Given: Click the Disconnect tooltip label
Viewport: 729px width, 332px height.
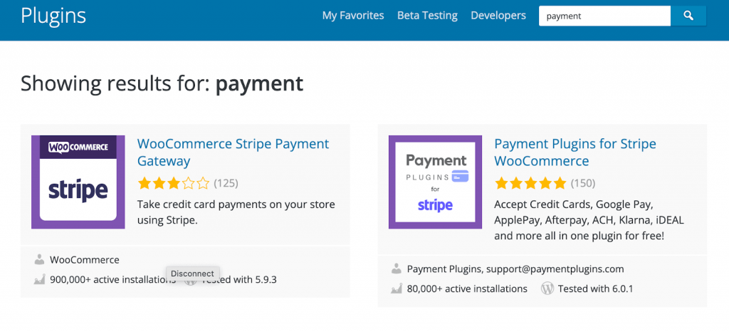Looking at the screenshot, I should click(x=192, y=274).
